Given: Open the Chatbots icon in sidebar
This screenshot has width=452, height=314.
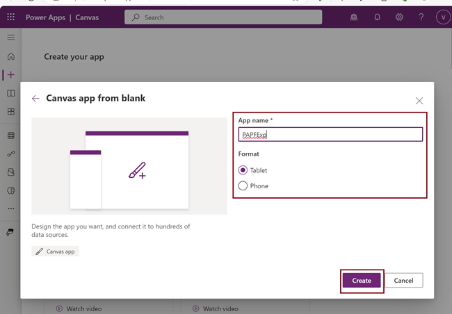Looking at the screenshot, I should (x=11, y=172).
